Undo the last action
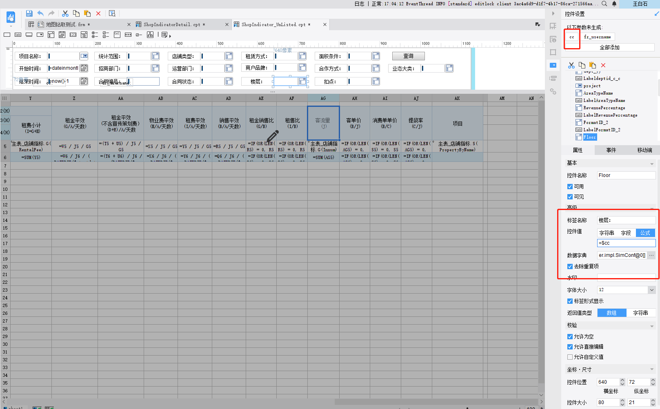The width and height of the screenshot is (660, 409). click(40, 13)
